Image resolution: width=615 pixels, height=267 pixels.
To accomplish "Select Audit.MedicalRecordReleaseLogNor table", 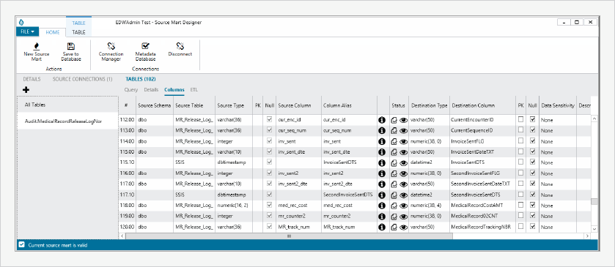I will [x=67, y=121].
